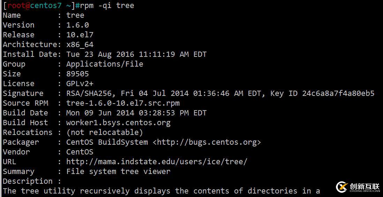Click the root@centos7 prompt text
The image size is (383, 197).
[x=35, y=5]
